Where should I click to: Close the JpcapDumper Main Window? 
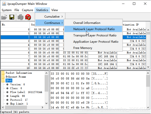point(145,4)
